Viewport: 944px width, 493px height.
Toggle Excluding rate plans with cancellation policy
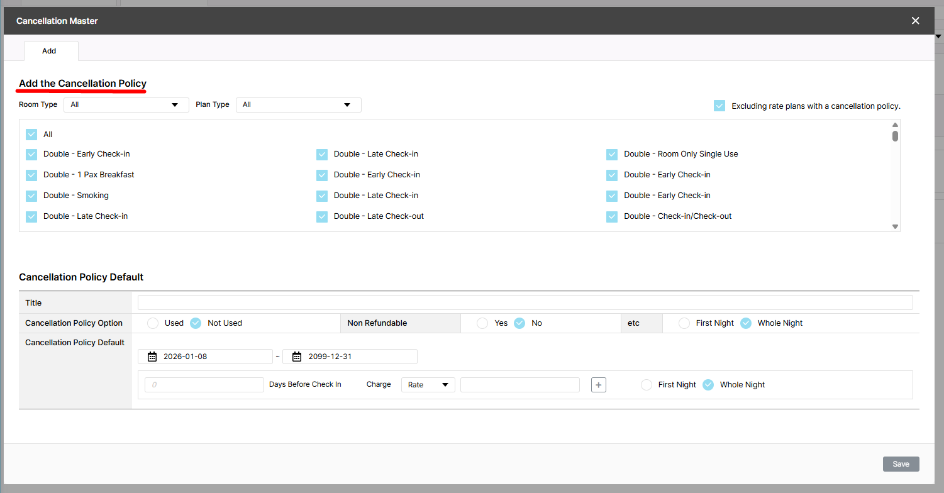point(719,106)
